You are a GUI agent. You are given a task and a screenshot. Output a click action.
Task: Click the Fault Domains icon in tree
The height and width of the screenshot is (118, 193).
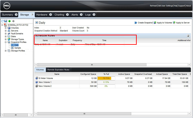point(9,33)
